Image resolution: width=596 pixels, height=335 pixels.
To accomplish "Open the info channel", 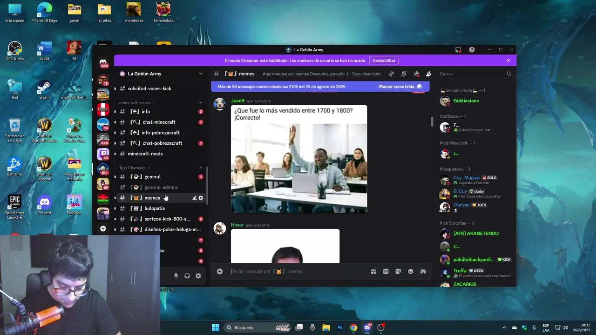I will tap(161, 112).
